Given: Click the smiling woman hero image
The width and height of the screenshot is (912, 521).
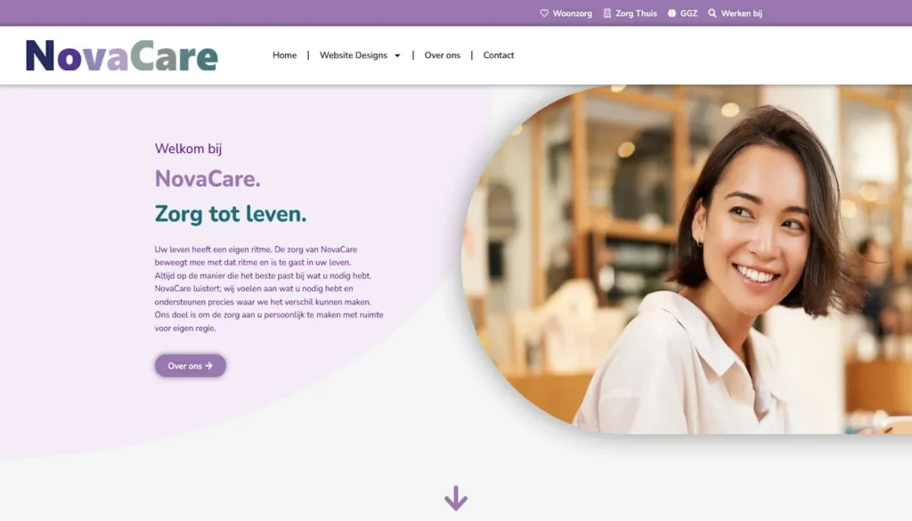Looking at the screenshot, I should (x=687, y=259).
